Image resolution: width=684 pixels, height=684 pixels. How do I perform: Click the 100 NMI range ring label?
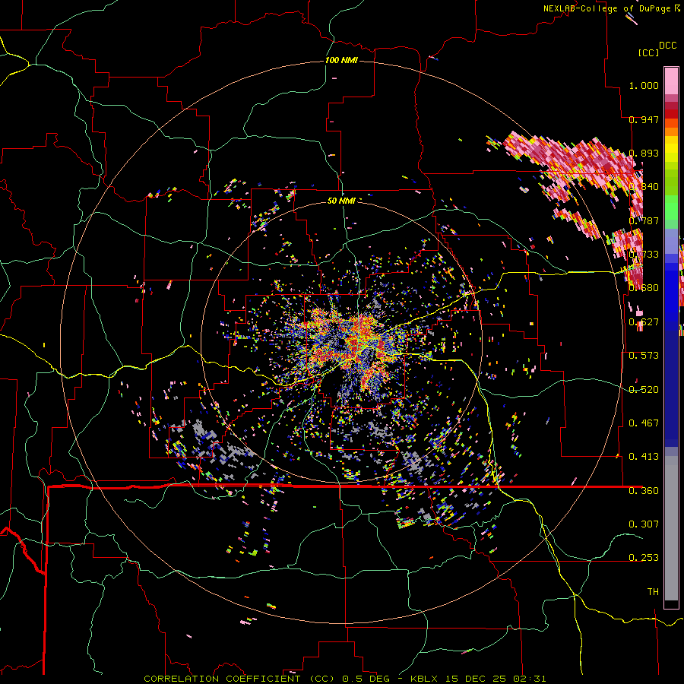click(341, 60)
